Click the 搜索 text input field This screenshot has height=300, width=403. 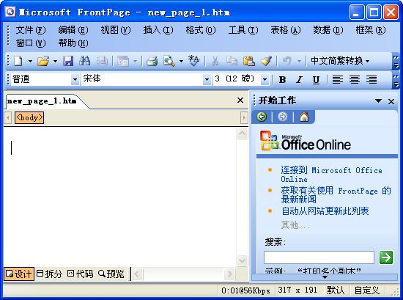coord(319,257)
